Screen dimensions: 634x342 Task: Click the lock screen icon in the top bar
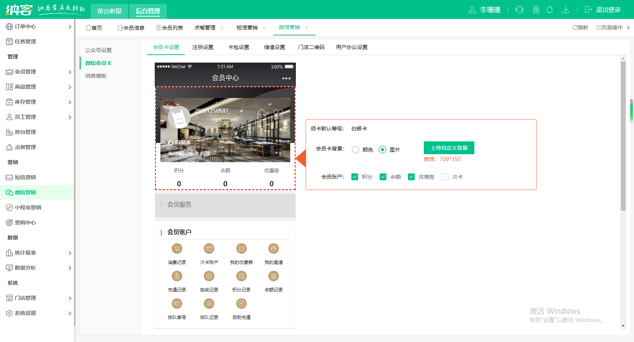[x=536, y=10]
